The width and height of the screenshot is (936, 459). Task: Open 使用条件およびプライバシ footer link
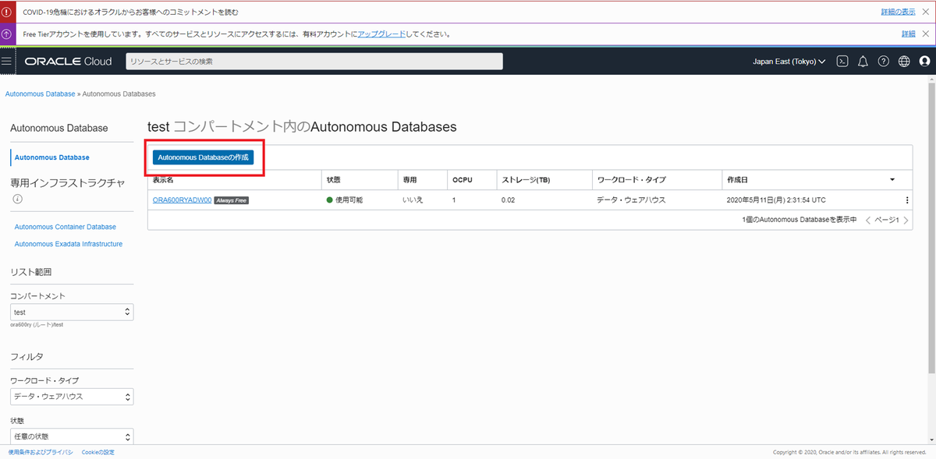tap(41, 452)
